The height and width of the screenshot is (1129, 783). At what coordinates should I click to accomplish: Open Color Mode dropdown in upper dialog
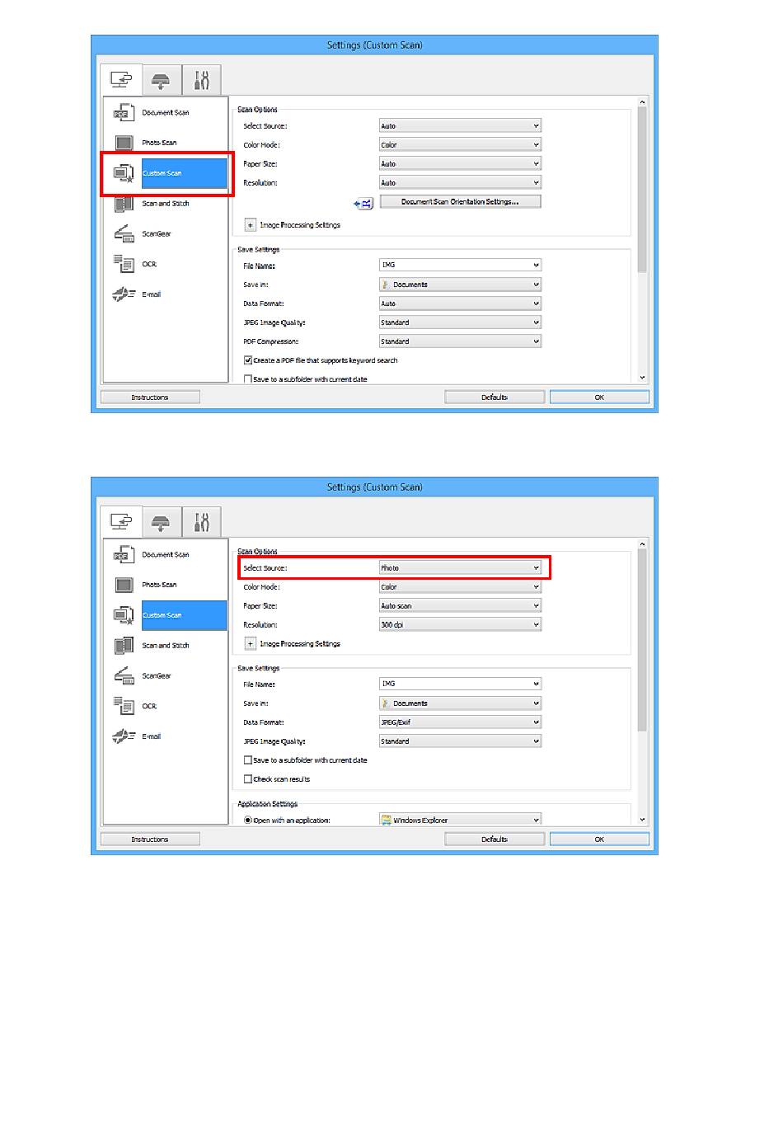[460, 145]
